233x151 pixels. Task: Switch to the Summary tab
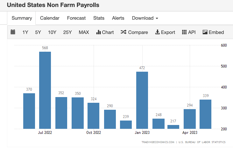click(x=22, y=18)
